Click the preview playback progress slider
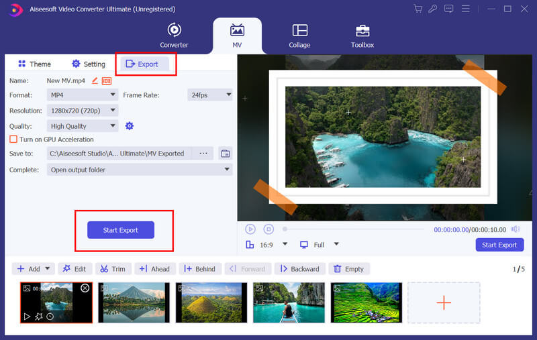Image resolution: width=537 pixels, height=340 pixels. [x=354, y=229]
